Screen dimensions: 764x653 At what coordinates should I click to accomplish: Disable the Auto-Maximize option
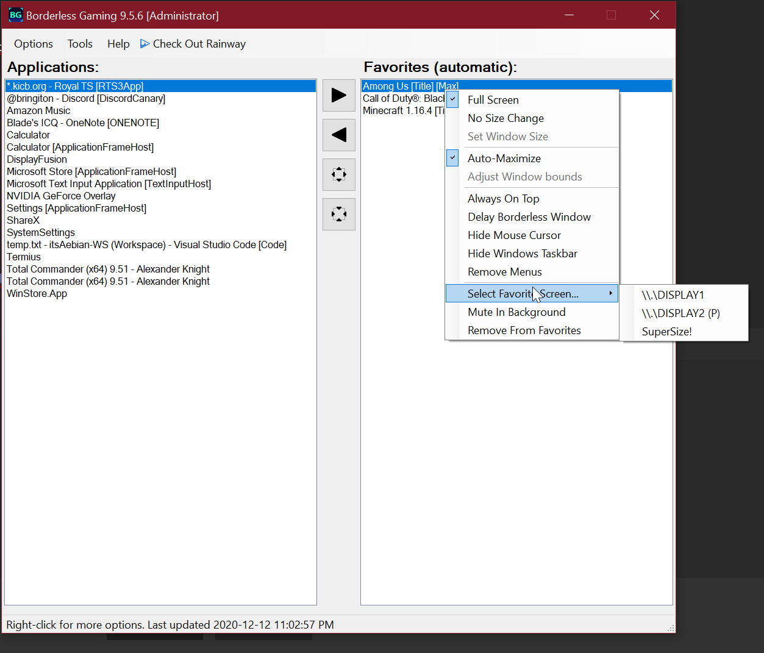click(x=504, y=159)
